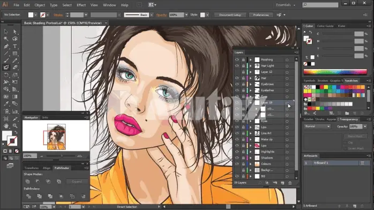Toggle the Clip checkbox in Transparency

click(345, 142)
